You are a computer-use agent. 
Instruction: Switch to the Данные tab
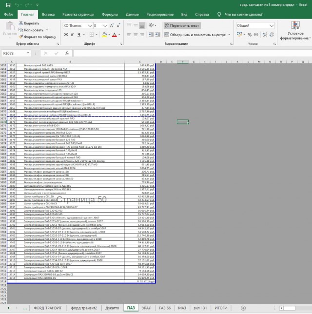pos(132,15)
